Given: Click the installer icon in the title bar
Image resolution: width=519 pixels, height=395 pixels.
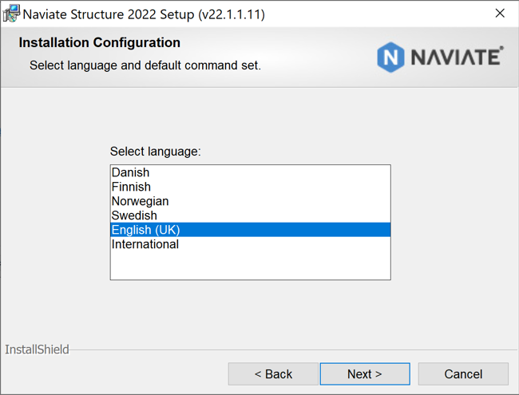Looking at the screenshot, I should click(11, 14).
